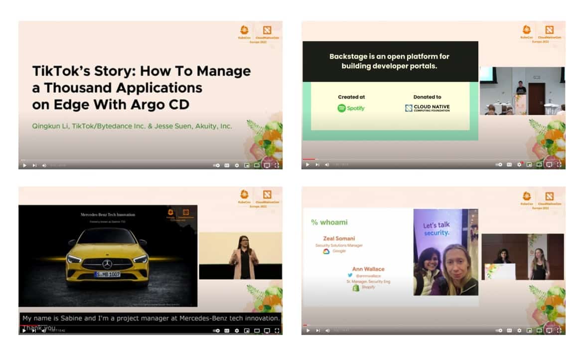Click the yellow Mercedes car slide
584x353 pixels.
tap(108, 256)
